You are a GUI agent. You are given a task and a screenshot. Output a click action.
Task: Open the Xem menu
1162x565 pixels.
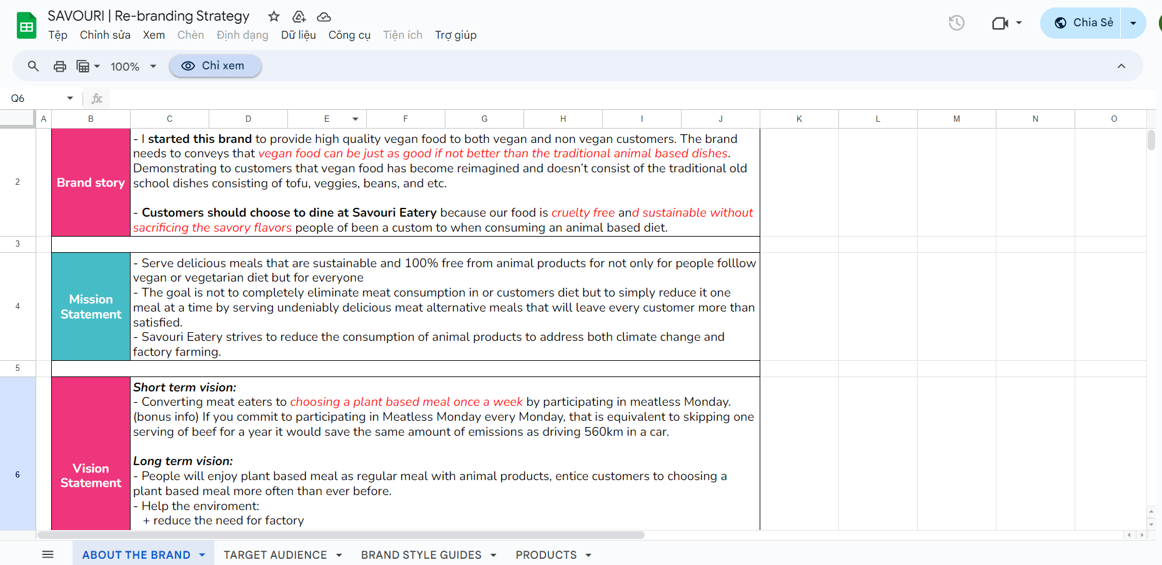[154, 35]
